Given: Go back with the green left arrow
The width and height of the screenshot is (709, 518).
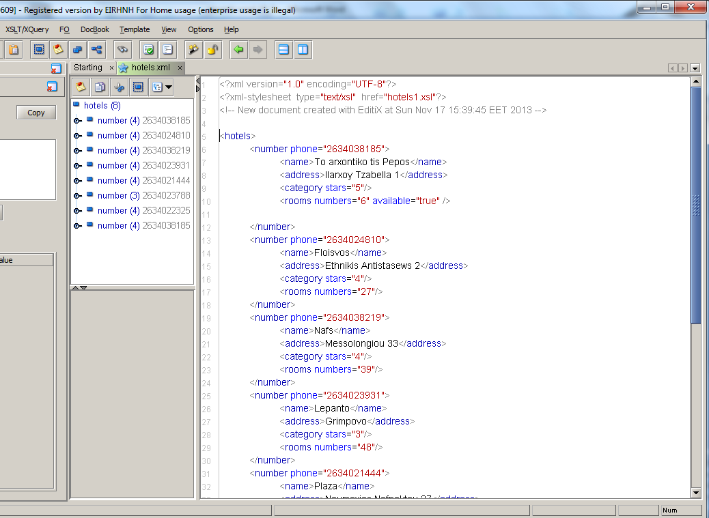Looking at the screenshot, I should point(238,50).
